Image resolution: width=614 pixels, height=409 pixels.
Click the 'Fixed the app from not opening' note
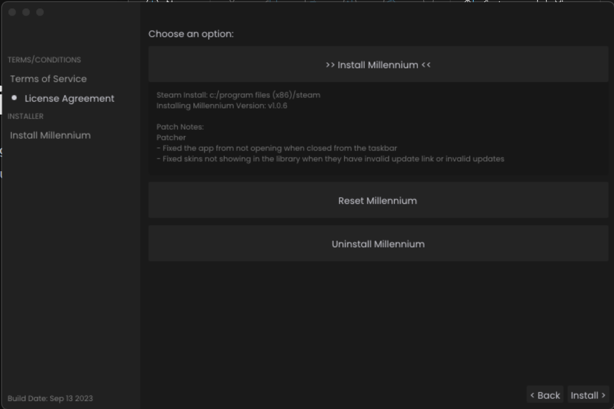(277, 148)
